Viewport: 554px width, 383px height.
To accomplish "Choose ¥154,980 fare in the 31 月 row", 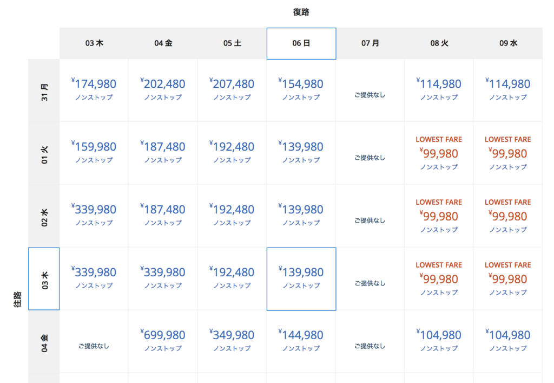I will coord(301,90).
